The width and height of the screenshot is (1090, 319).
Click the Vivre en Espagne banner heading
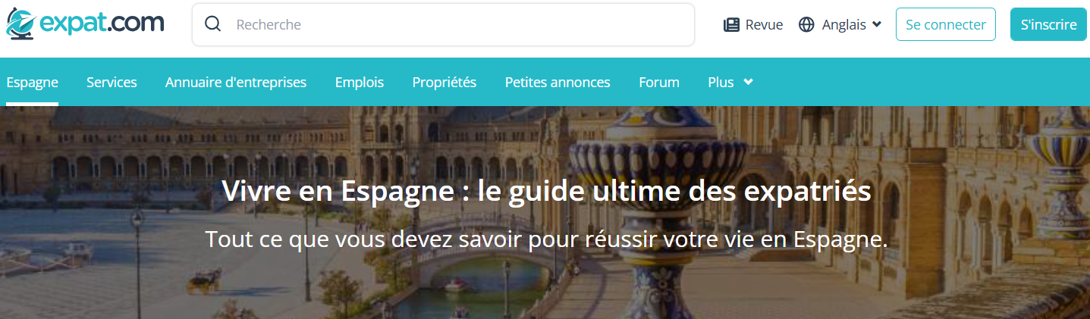click(546, 191)
